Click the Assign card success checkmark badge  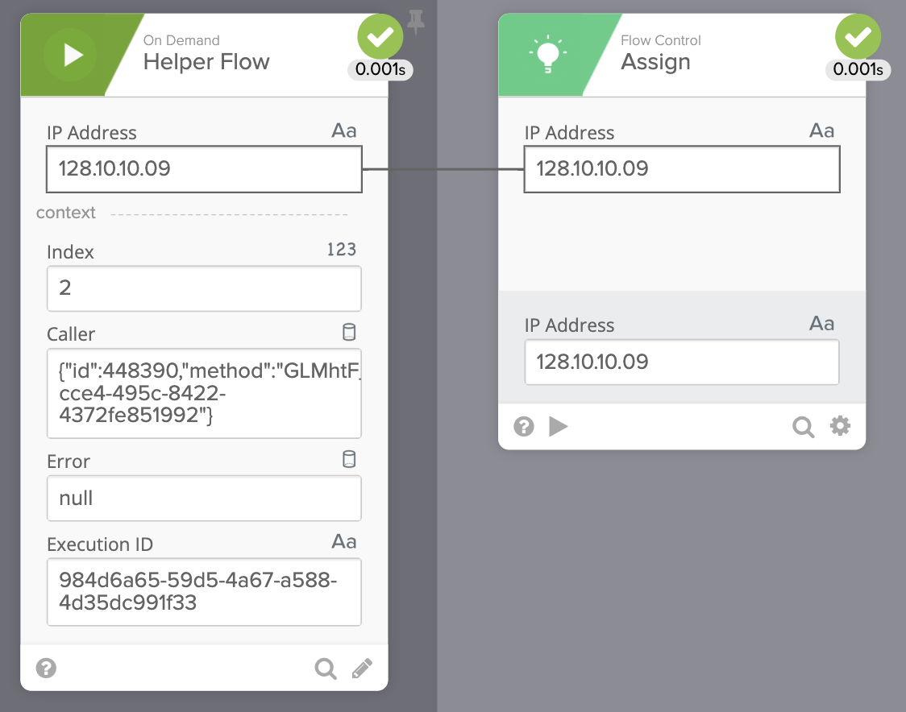(x=858, y=37)
